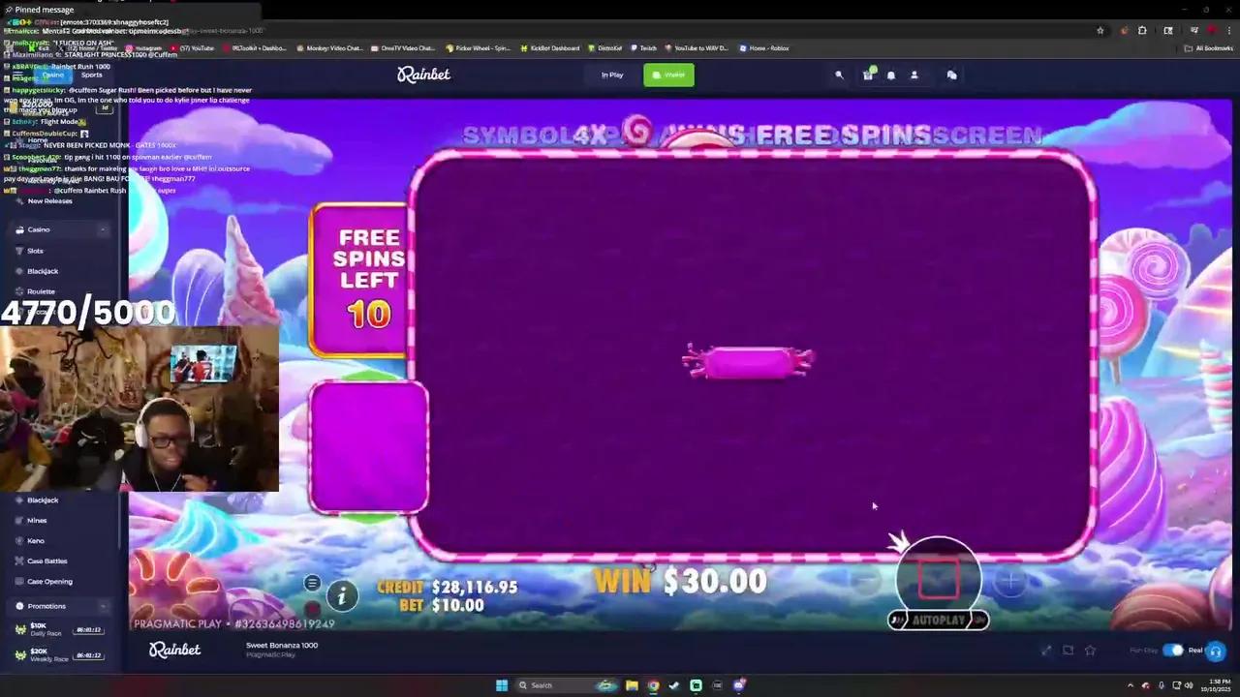Open the taskbar clock and date
This screenshot has height=697, width=1240.
coord(1216,685)
